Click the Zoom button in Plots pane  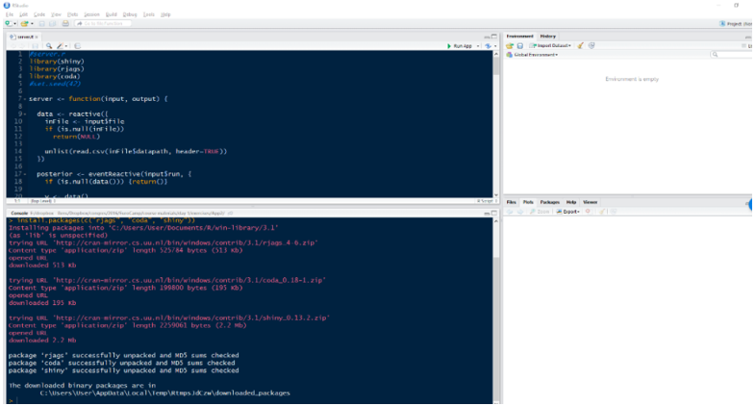point(540,212)
